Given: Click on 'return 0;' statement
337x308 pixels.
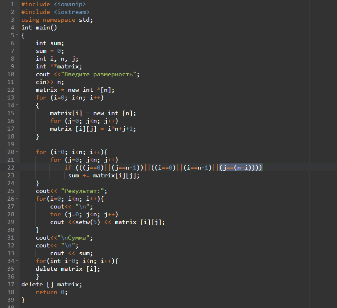Looking at the screenshot, I should 52,292.
